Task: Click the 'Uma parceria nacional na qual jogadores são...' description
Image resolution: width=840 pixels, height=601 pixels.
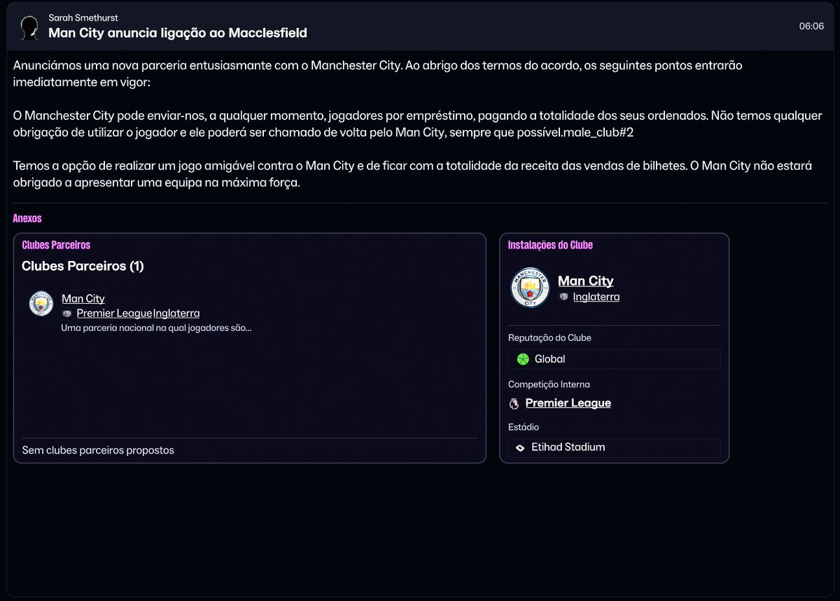Action: [x=156, y=327]
